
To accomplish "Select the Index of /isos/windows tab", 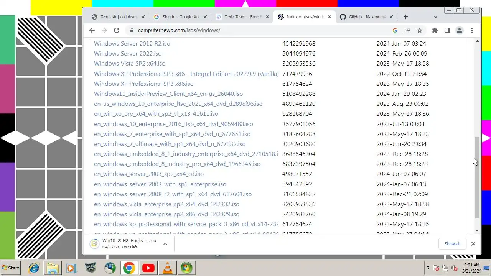I will click(x=305, y=17).
